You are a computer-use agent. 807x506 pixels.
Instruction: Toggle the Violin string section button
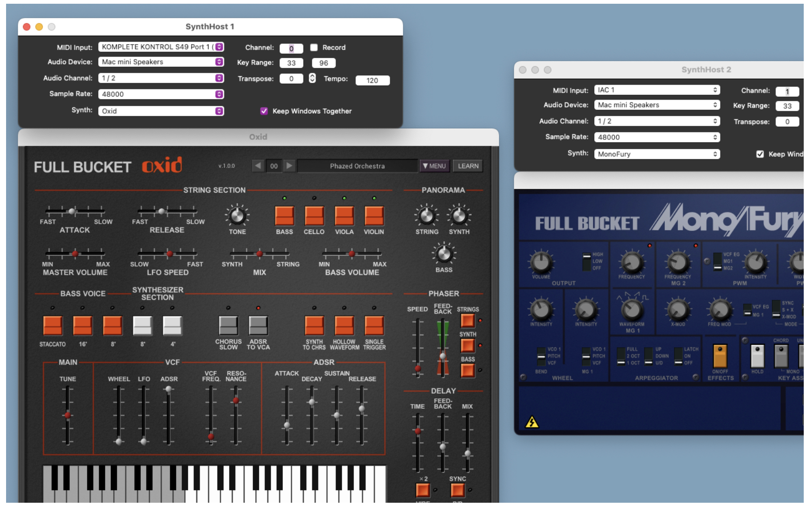tap(374, 216)
